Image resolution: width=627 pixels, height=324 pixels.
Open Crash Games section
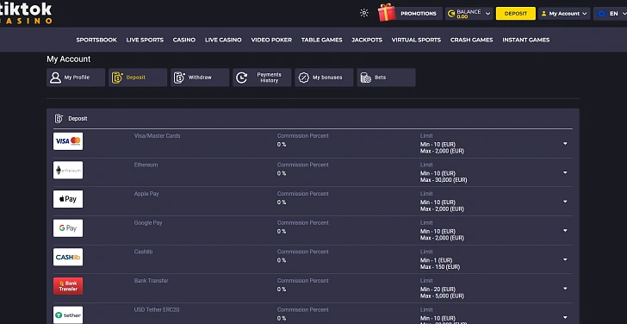[471, 40]
